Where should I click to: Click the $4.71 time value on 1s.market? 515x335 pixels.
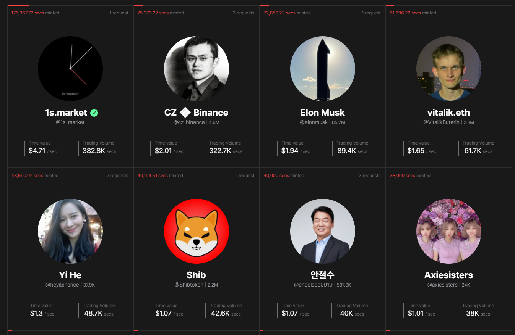pos(37,151)
